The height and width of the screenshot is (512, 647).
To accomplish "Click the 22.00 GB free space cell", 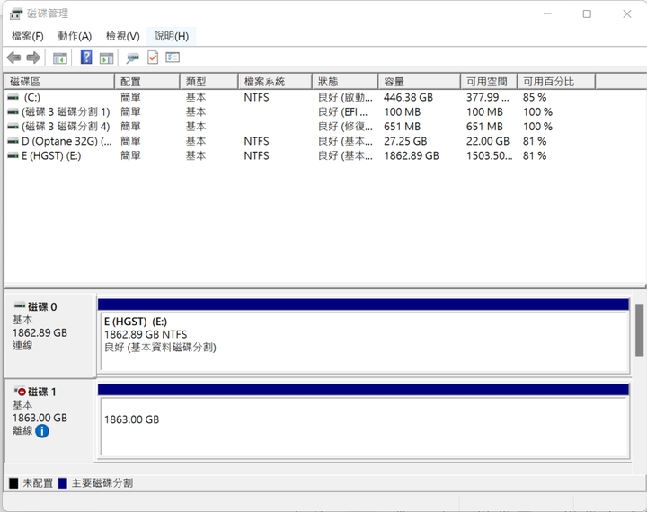I will point(488,141).
